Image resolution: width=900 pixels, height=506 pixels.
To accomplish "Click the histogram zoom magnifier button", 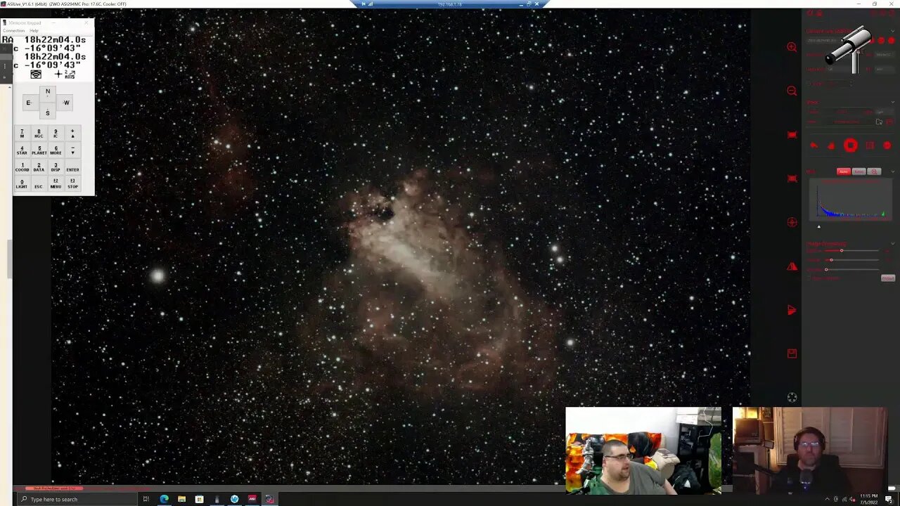I will (874, 171).
